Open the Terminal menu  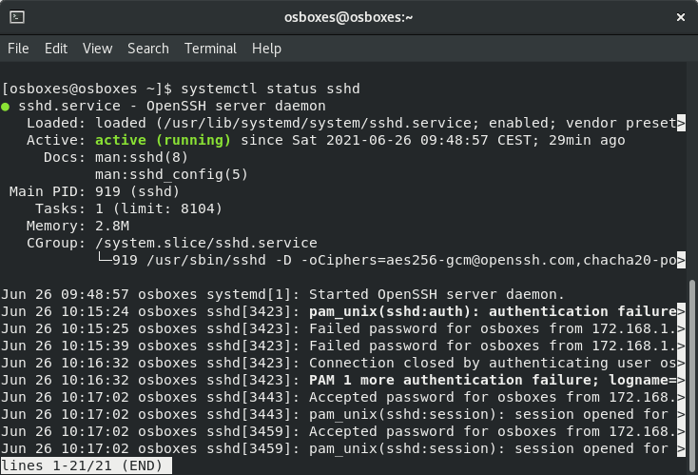pos(210,49)
